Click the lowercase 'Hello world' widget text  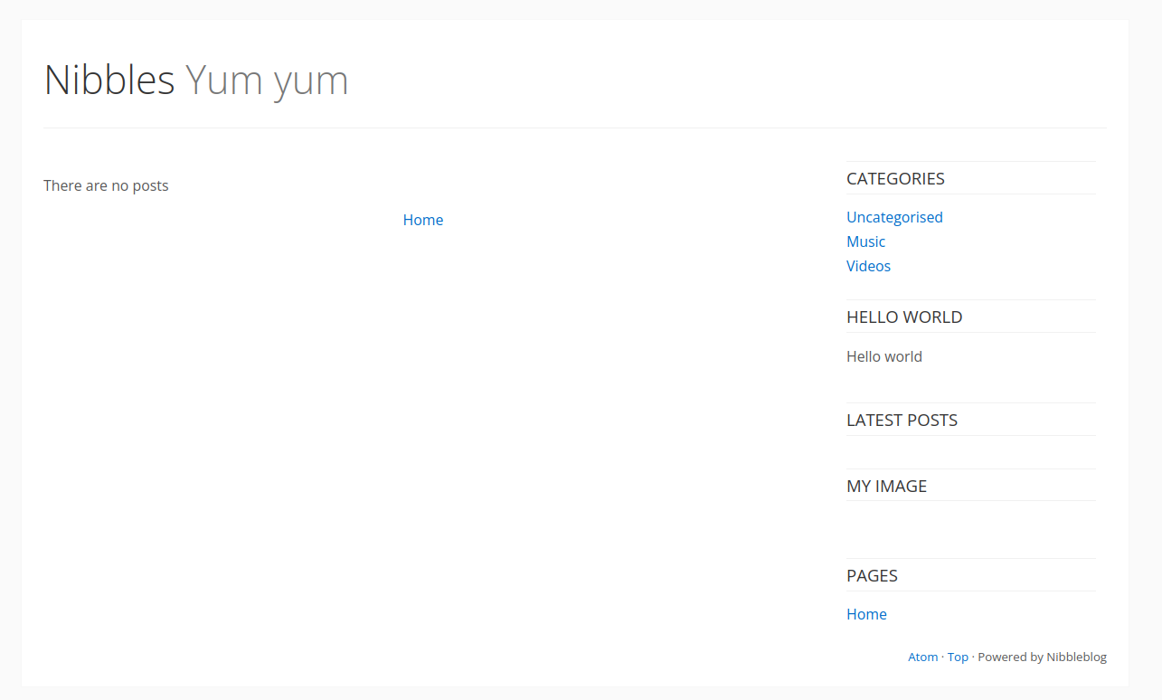pos(884,356)
